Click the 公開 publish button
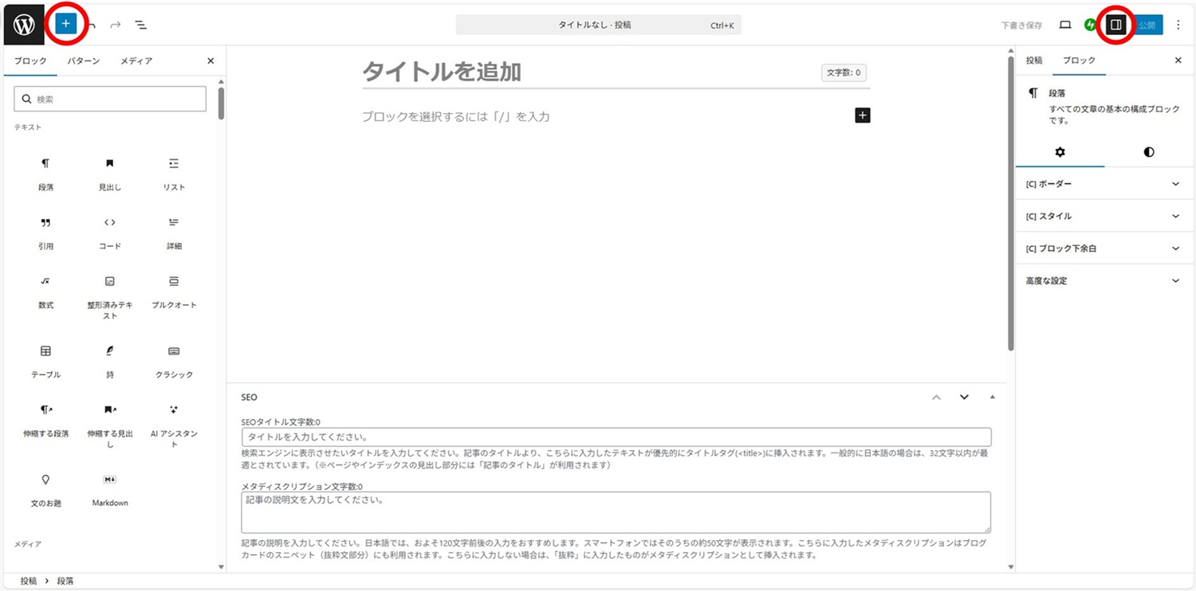This screenshot has height=591, width=1196. point(1147,25)
